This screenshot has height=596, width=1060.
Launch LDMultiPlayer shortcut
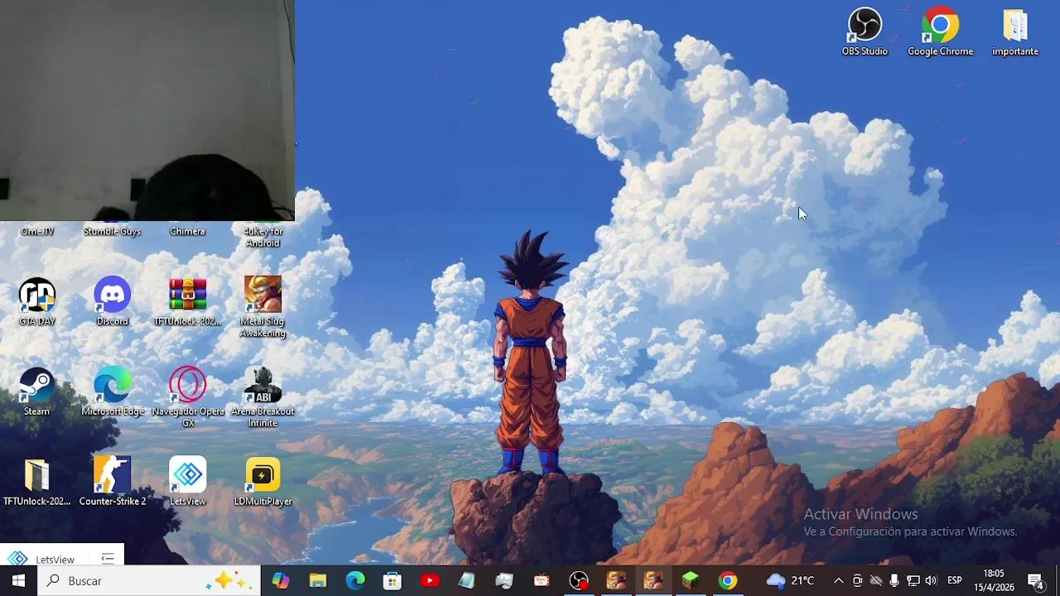pyautogui.click(x=263, y=482)
